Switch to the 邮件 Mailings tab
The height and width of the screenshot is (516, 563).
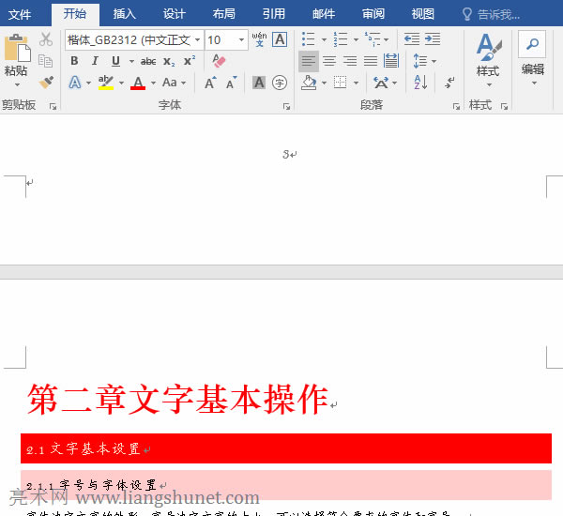[324, 14]
